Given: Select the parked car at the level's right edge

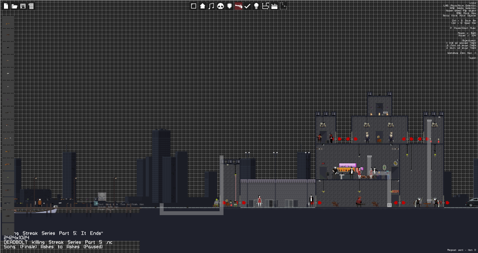Looking at the screenshot, I should (x=472, y=203).
